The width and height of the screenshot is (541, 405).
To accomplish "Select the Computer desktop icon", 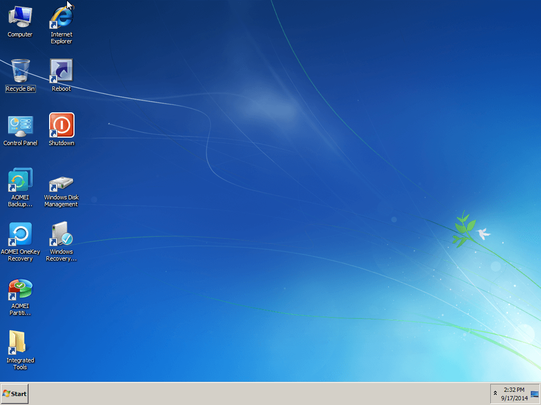I will 20,21.
